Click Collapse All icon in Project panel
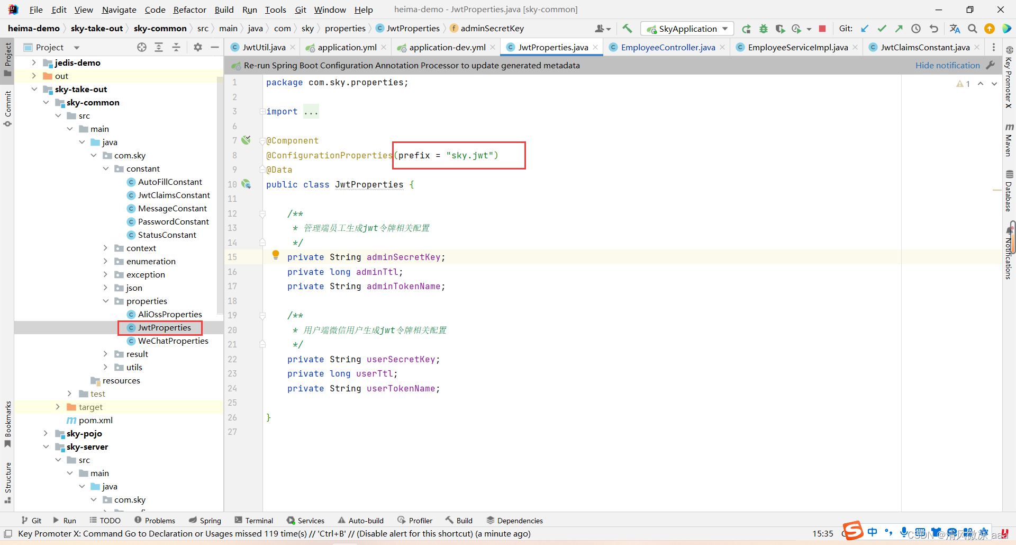 (x=176, y=47)
